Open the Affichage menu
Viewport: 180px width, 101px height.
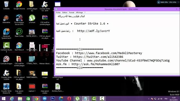(79, 12)
